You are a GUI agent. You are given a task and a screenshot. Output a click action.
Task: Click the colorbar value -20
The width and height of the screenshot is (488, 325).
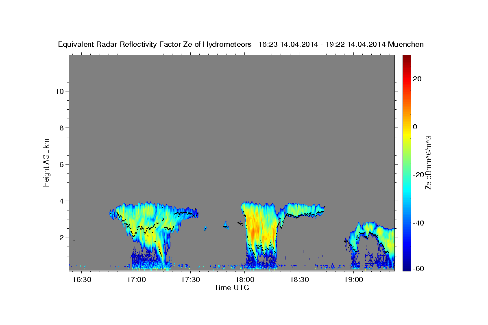[x=419, y=175]
